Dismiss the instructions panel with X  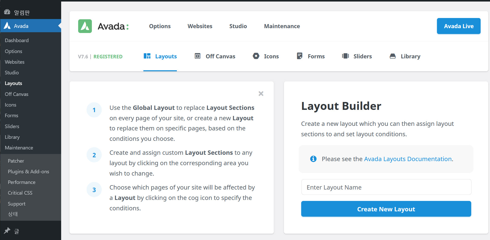coord(261,94)
